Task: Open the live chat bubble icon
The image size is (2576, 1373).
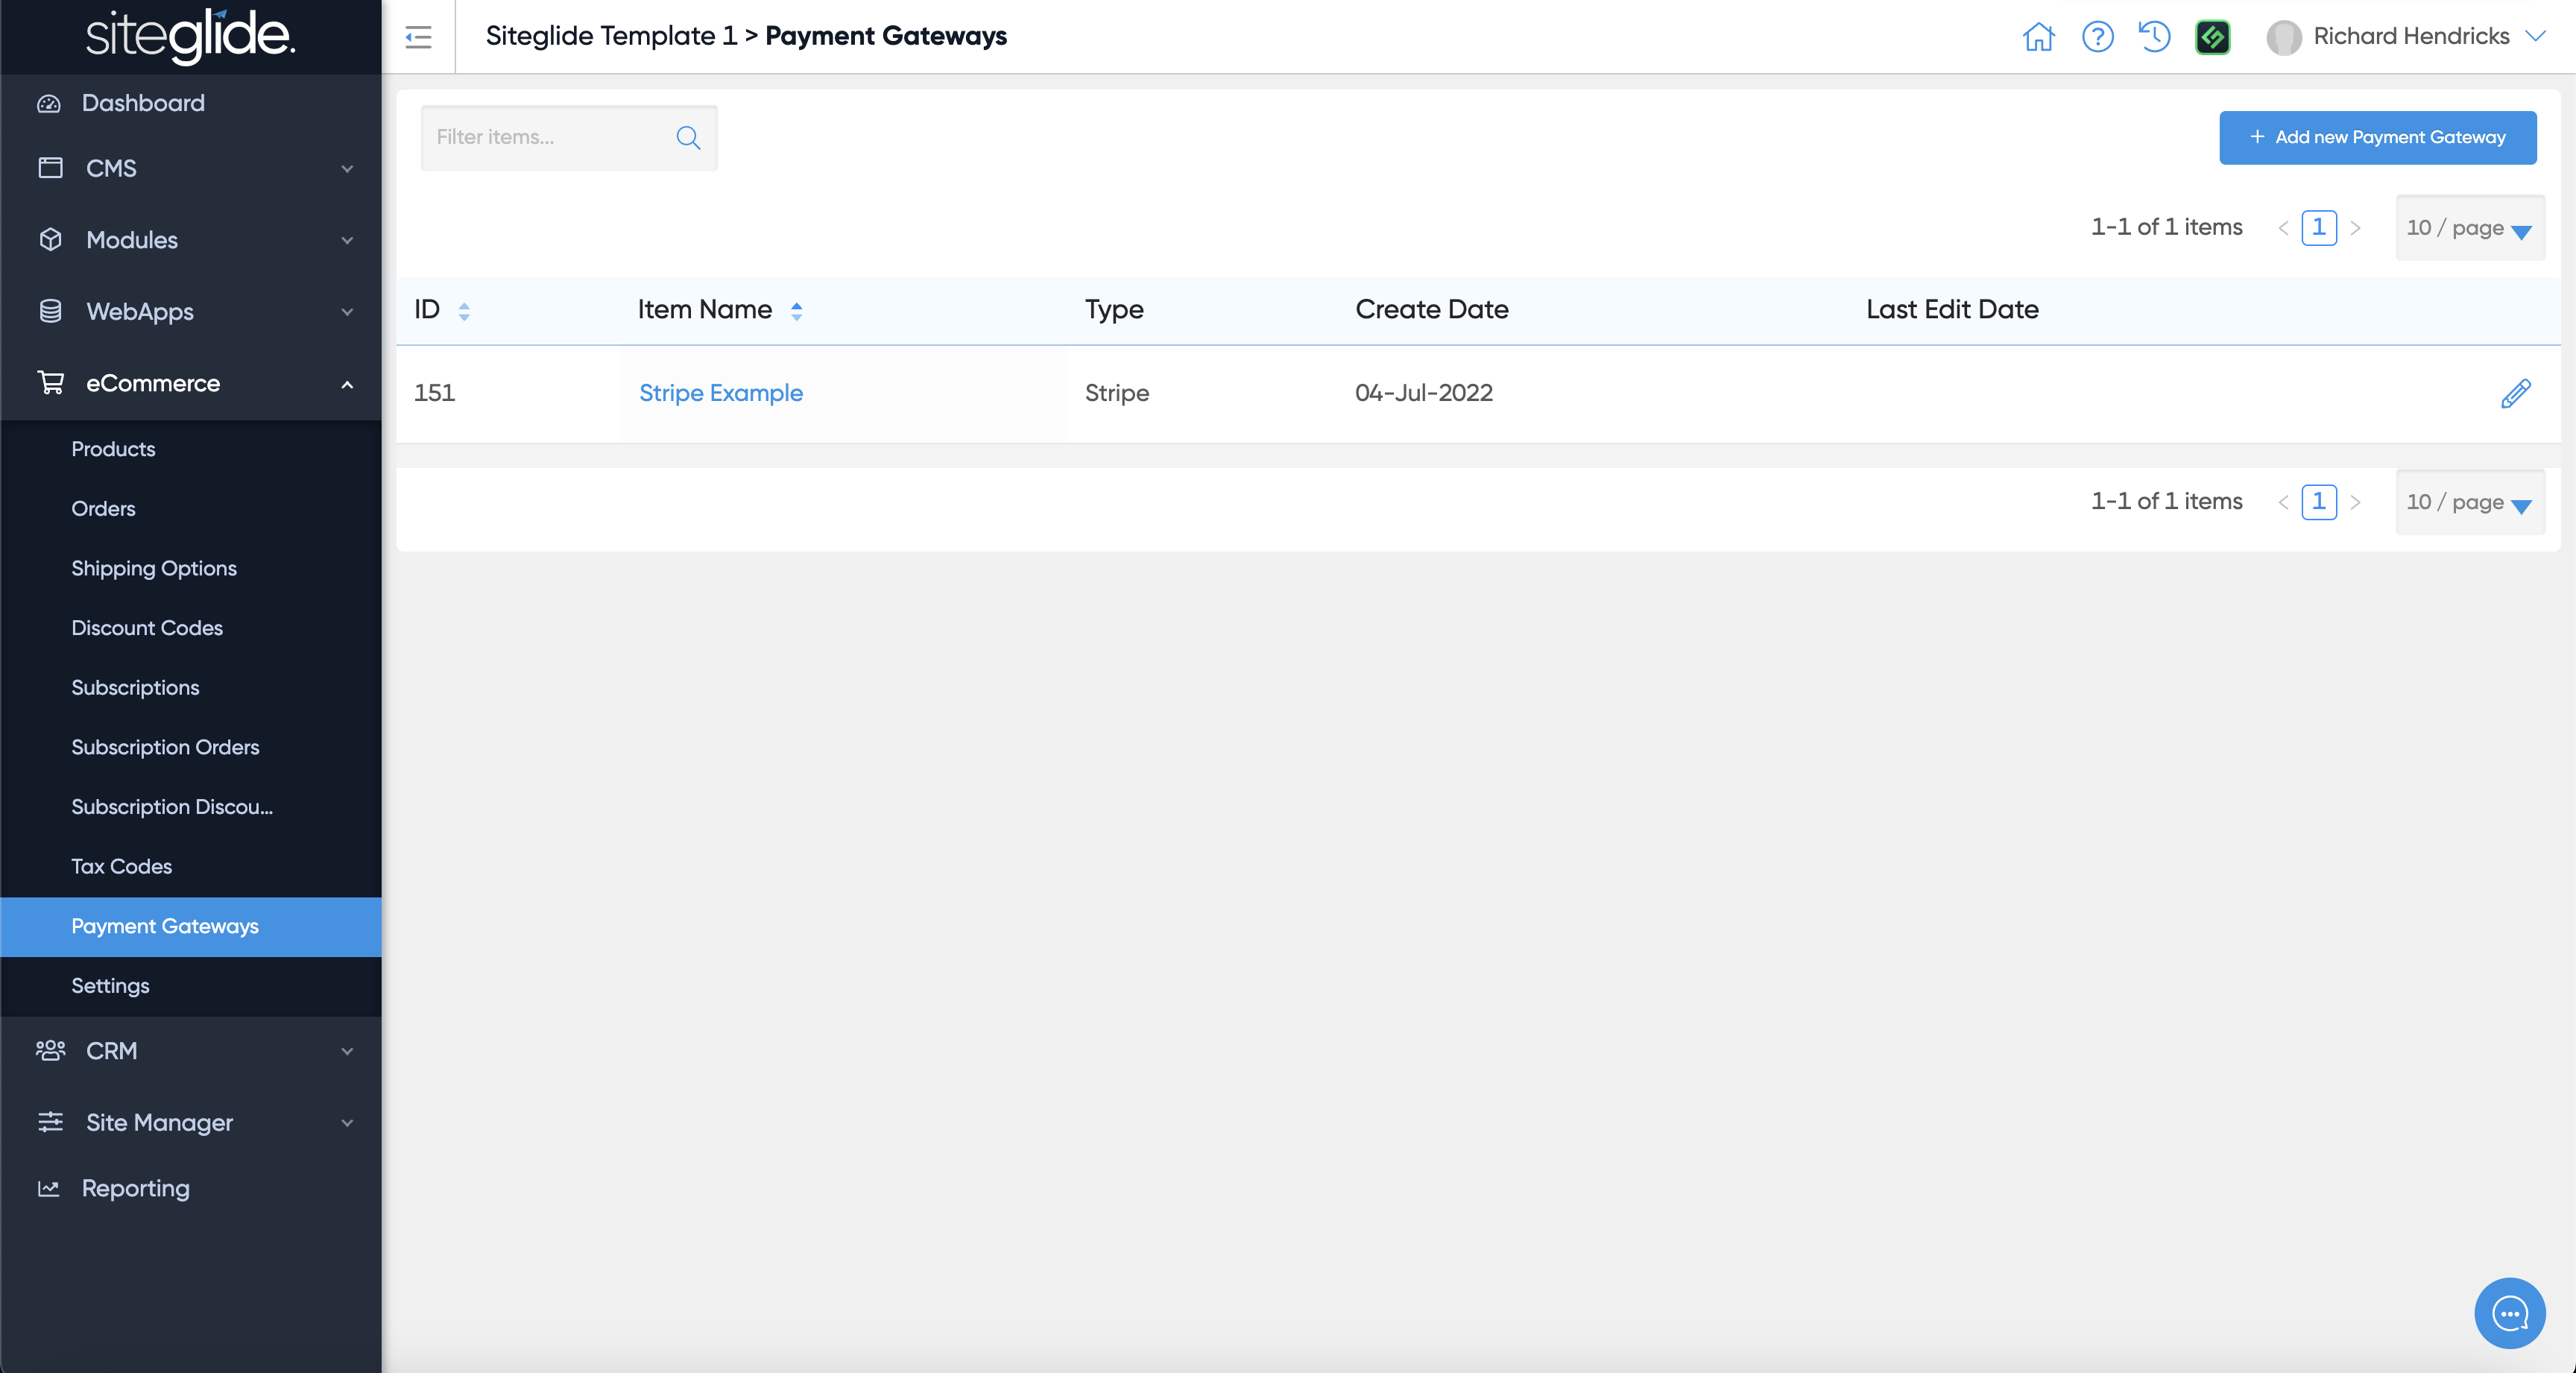Action: 2509,1313
